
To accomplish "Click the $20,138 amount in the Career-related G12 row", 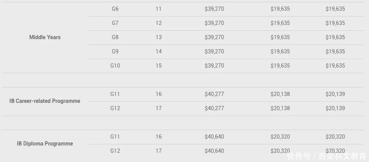I will 280,108.
